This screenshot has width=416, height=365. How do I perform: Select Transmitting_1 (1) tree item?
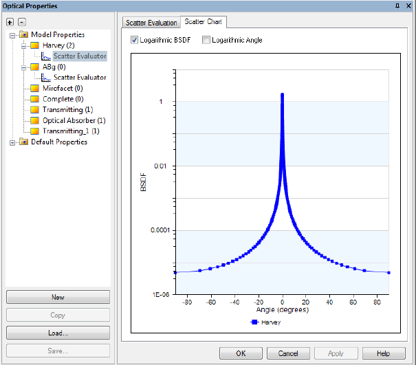71,131
